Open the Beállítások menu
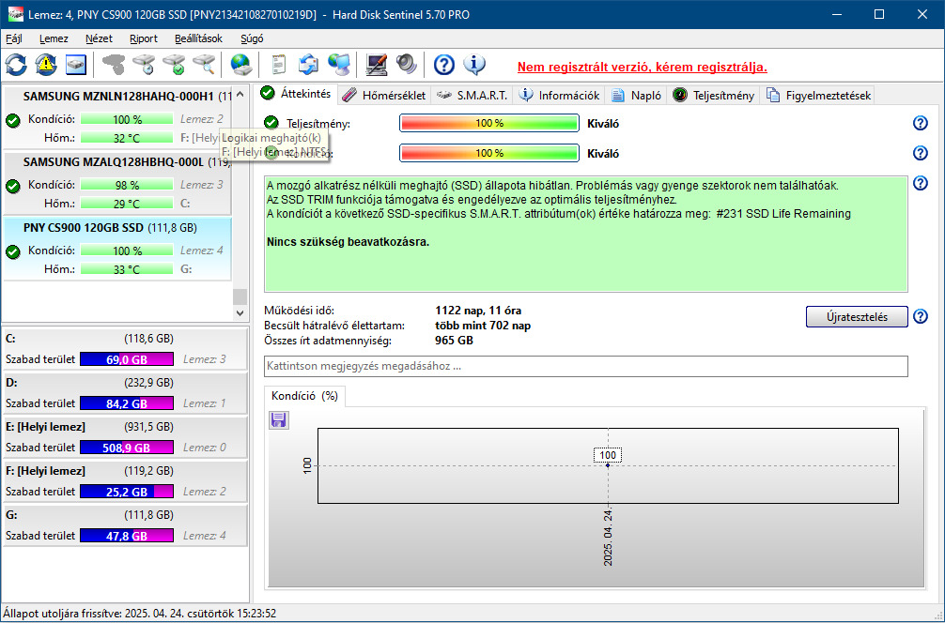 [198, 38]
